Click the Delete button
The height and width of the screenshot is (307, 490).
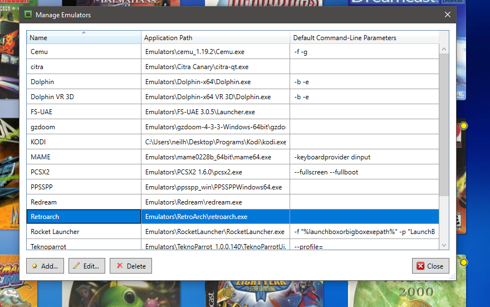pos(131,266)
